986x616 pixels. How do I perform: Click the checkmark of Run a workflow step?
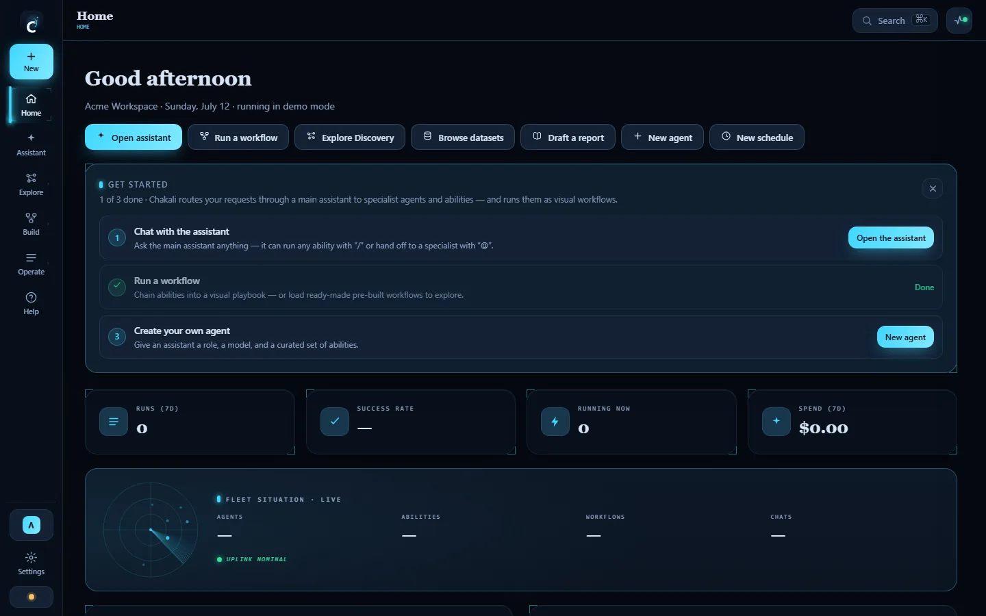click(x=117, y=287)
